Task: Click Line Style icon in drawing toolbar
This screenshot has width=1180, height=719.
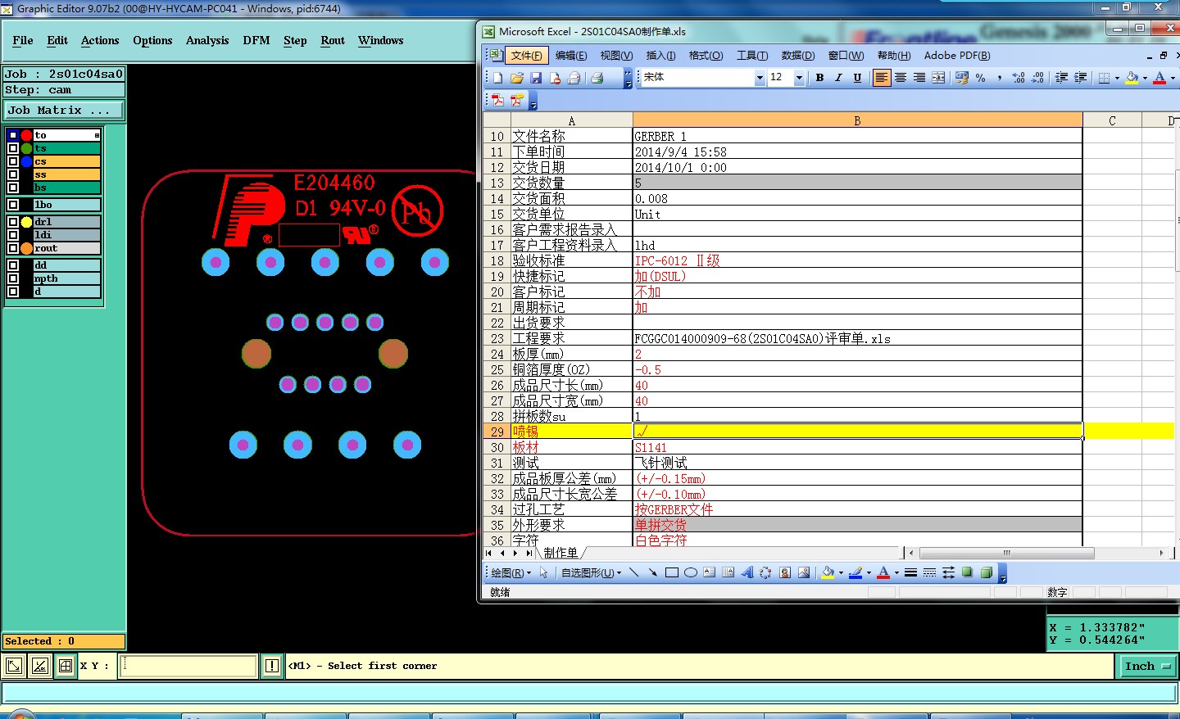Action: pos(910,573)
